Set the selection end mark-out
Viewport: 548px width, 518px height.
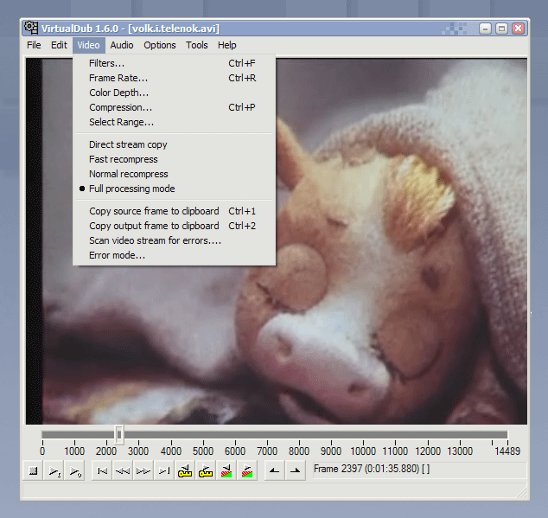click(295, 470)
